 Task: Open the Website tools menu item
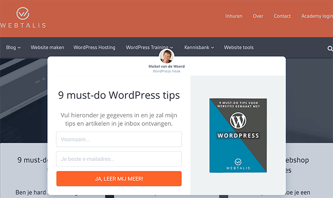239,47
